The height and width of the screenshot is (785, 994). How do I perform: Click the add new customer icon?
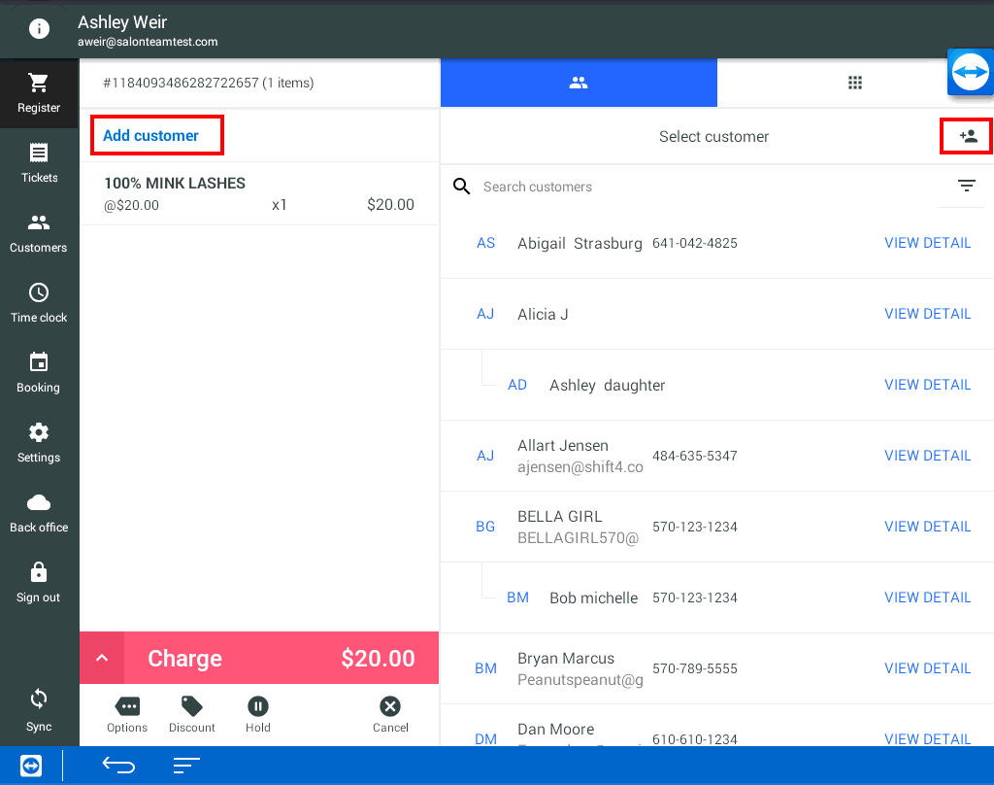pos(967,137)
